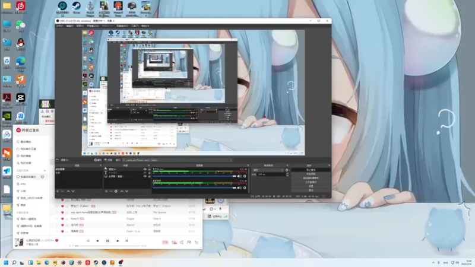Remove the selected OBS scene
475x267 pixels.
[x=62, y=191]
